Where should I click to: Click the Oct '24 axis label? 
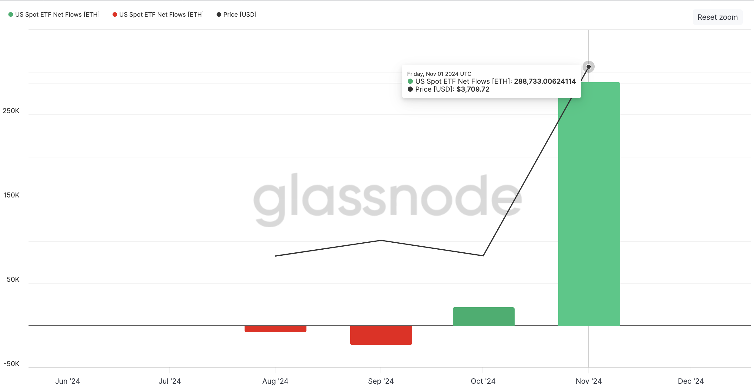(483, 381)
